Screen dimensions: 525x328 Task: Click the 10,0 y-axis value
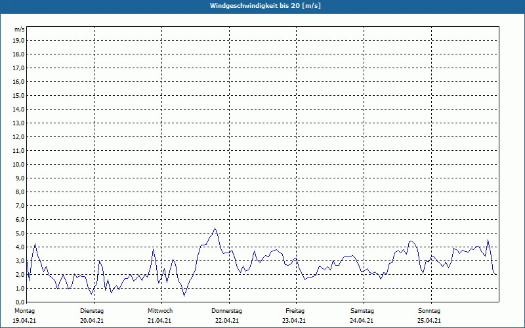19,165
